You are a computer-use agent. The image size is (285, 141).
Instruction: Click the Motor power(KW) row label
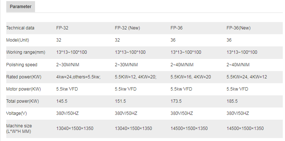[x=24, y=89]
